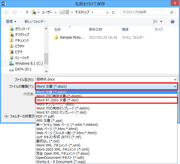Open the 整理 menu
This screenshot has height=164, width=180.
11,22
